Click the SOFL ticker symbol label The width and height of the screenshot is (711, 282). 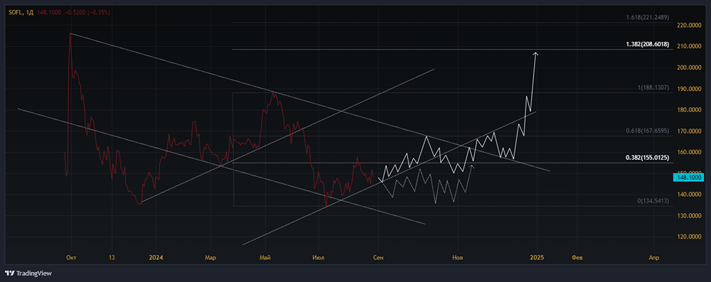pyautogui.click(x=16, y=13)
